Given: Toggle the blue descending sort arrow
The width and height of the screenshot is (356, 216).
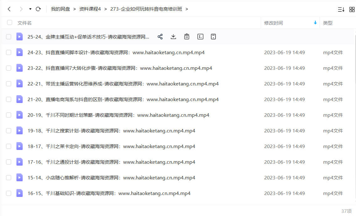Looking at the screenshot, I should coord(315,23).
